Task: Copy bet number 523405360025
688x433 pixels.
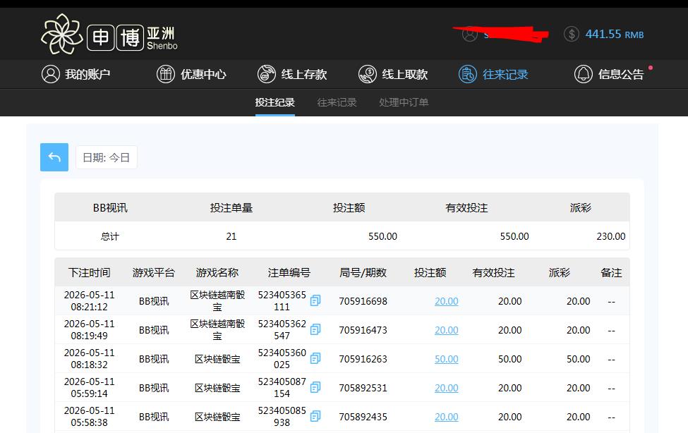Action: (315, 358)
